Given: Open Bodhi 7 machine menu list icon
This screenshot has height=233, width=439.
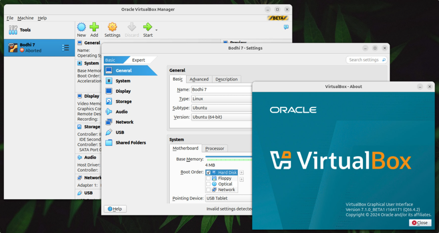Looking at the screenshot, I should coord(65,48).
